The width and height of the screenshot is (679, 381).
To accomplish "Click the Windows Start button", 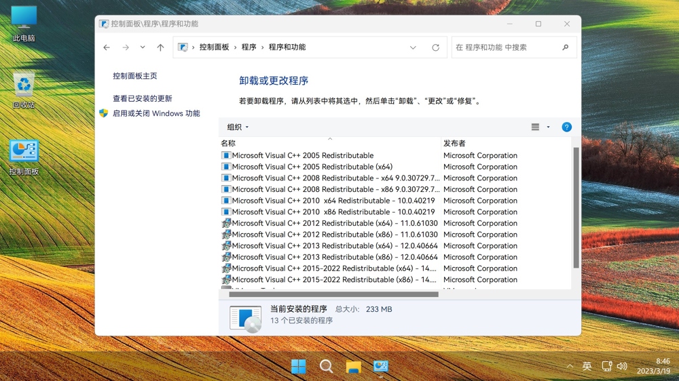I will [298, 367].
